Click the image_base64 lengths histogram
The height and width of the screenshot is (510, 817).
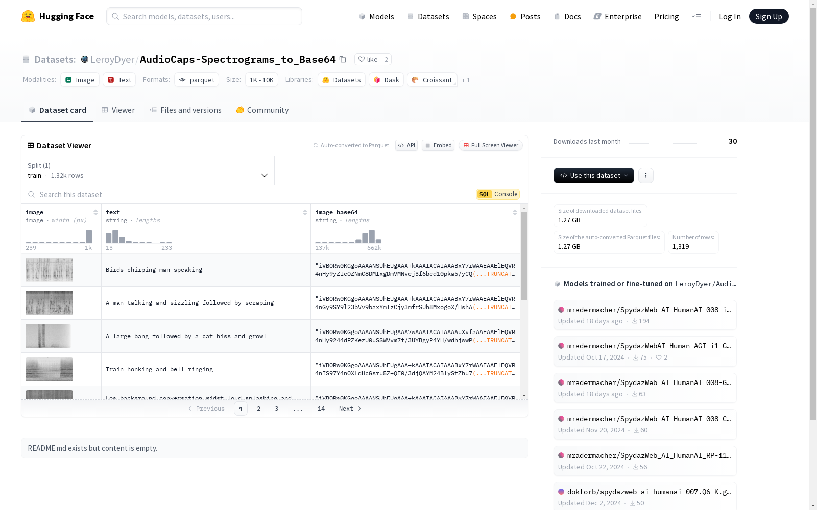click(x=348, y=236)
